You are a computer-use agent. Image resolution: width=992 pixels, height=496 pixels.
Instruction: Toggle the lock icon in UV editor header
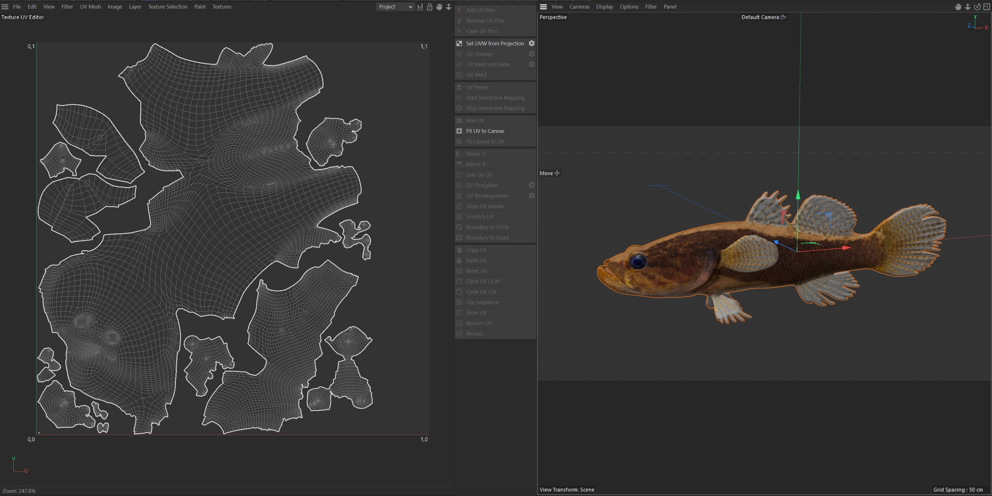429,7
